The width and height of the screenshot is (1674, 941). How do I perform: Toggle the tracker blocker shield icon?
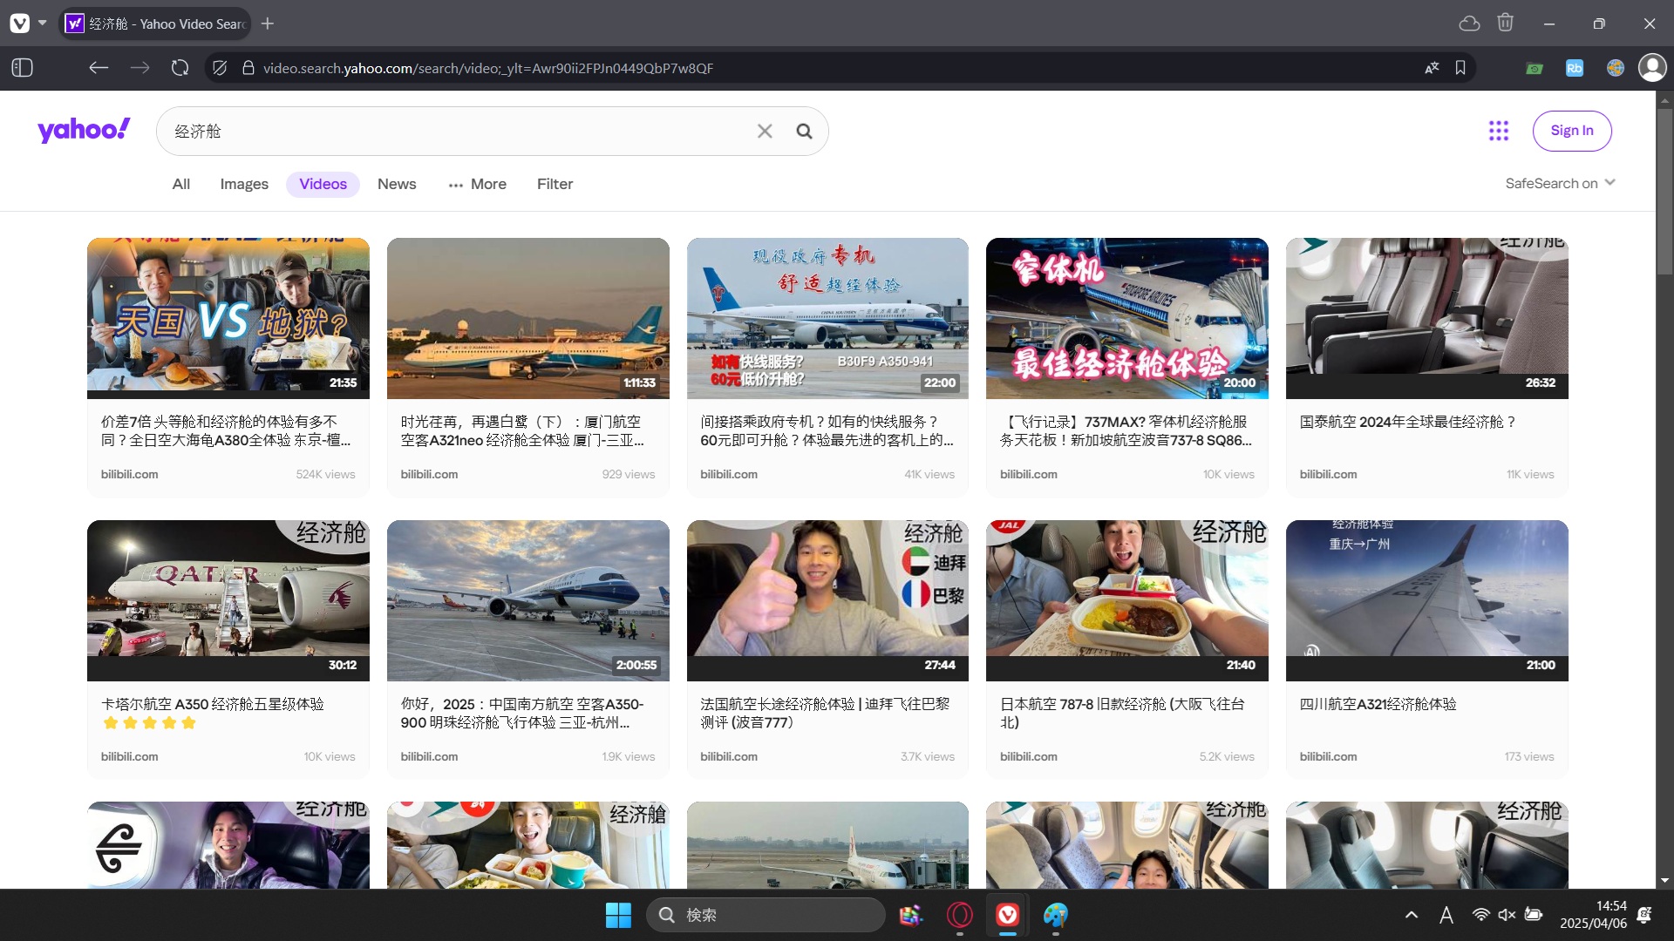[220, 68]
